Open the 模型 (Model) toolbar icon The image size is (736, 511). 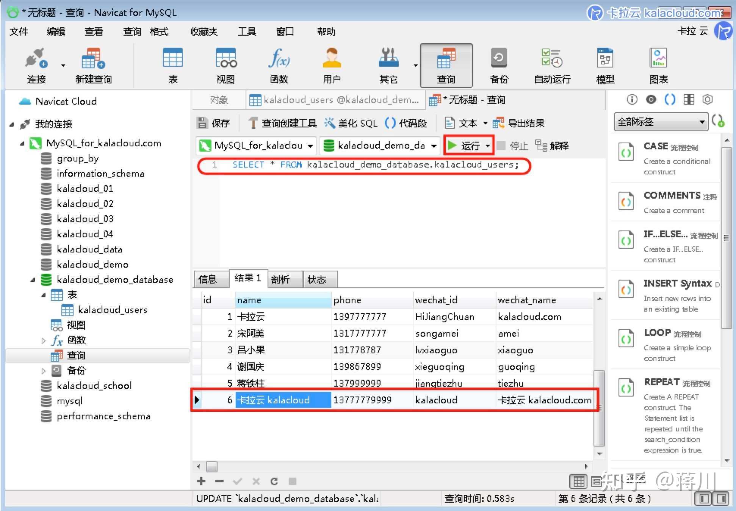click(604, 64)
